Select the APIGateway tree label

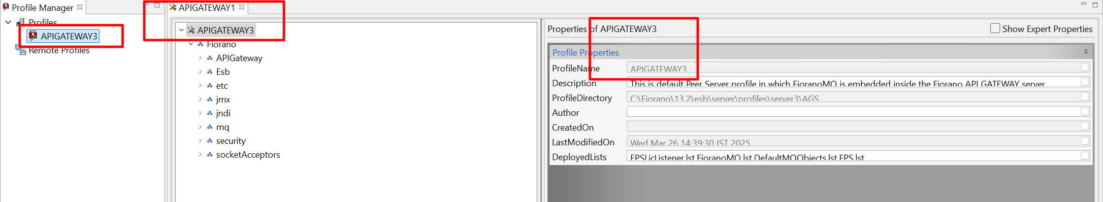(x=239, y=58)
